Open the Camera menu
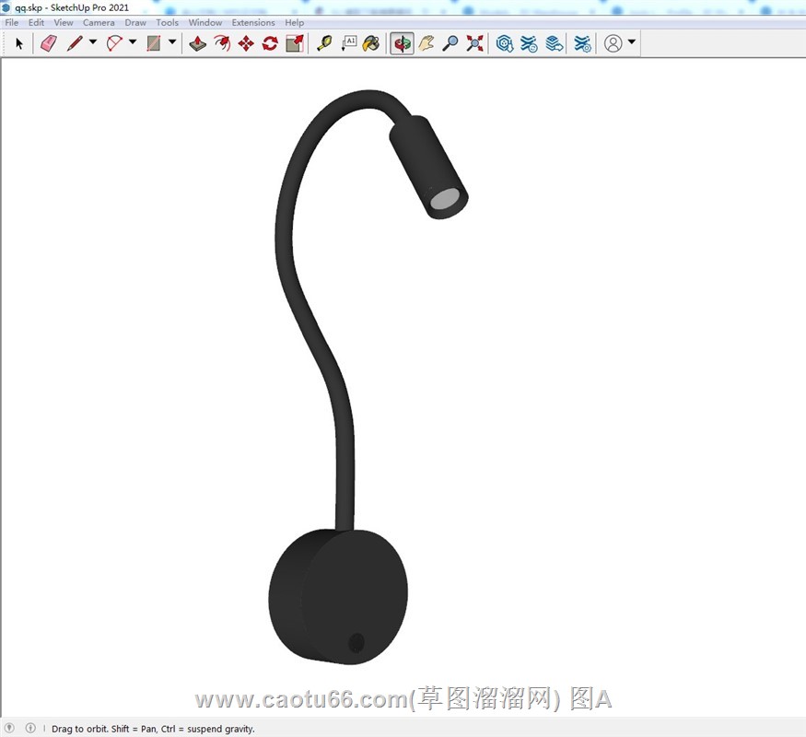Screen dimensions: 806x737 tap(99, 23)
